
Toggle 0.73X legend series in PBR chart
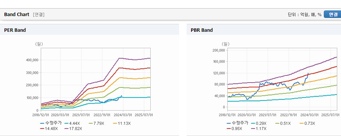(x=307, y=123)
